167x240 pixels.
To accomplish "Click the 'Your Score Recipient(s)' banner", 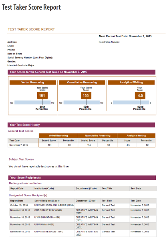I will 82,178.
